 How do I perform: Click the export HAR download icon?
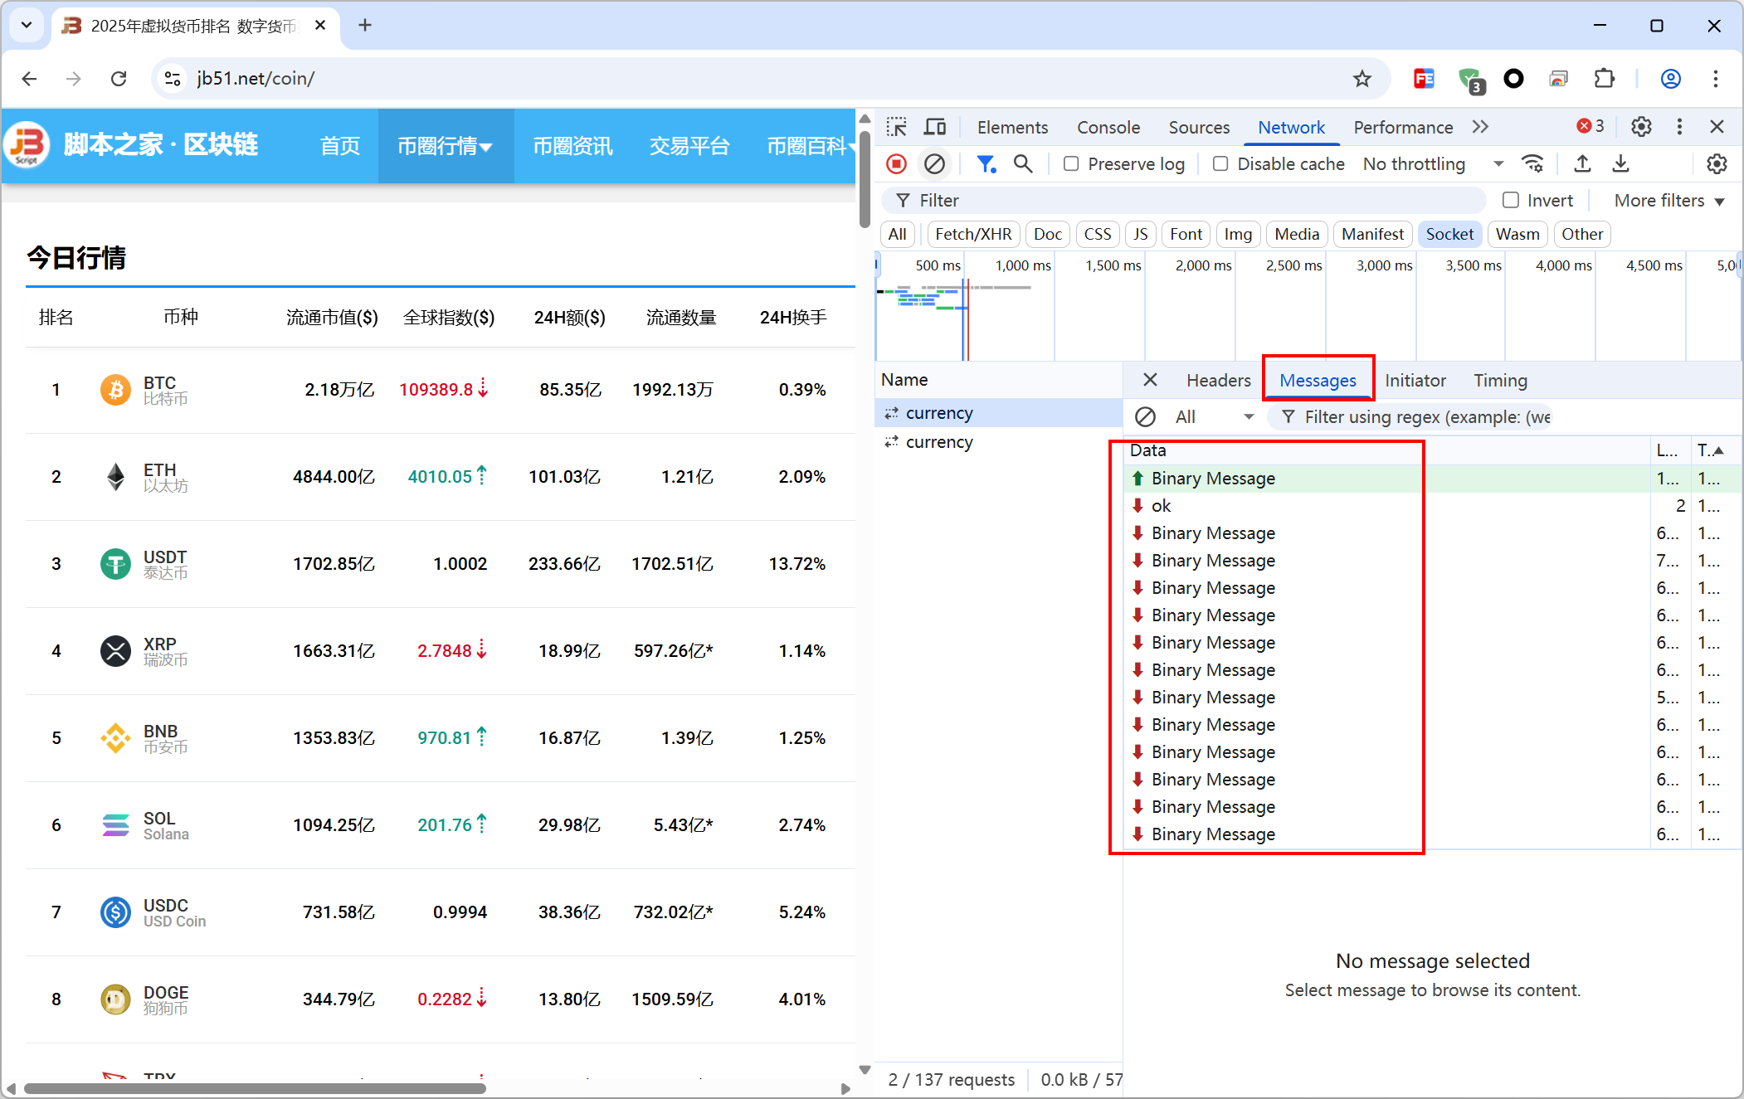pos(1620,164)
